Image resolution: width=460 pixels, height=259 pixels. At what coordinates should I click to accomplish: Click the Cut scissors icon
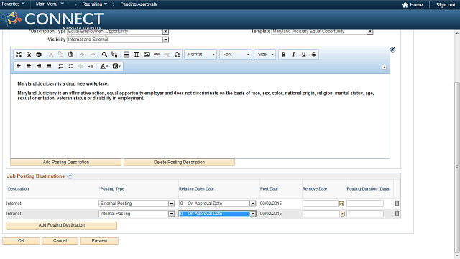51,55
